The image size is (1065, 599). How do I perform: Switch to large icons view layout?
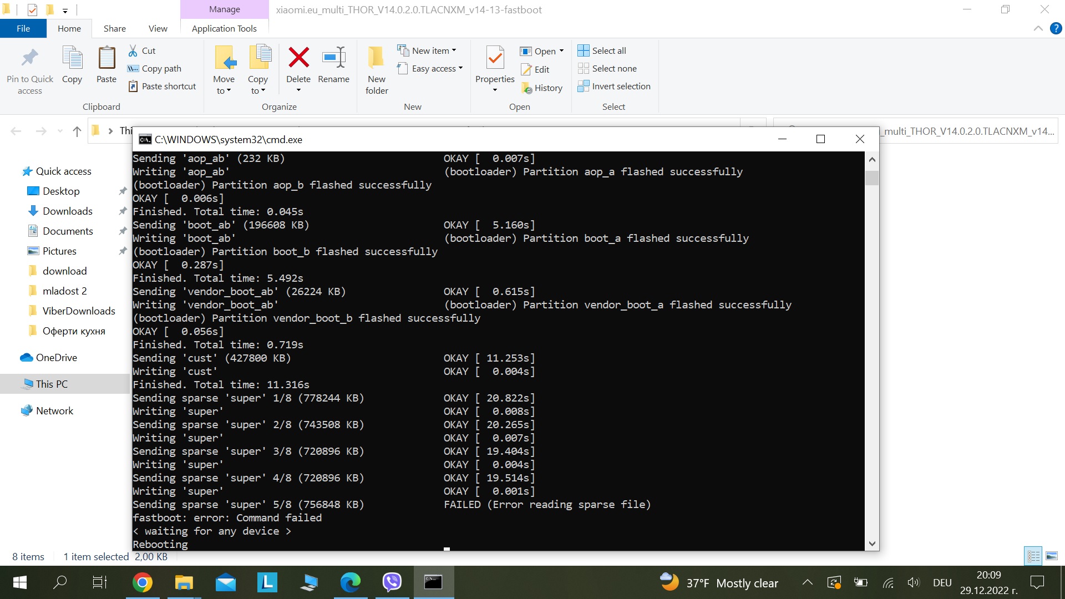1052,556
